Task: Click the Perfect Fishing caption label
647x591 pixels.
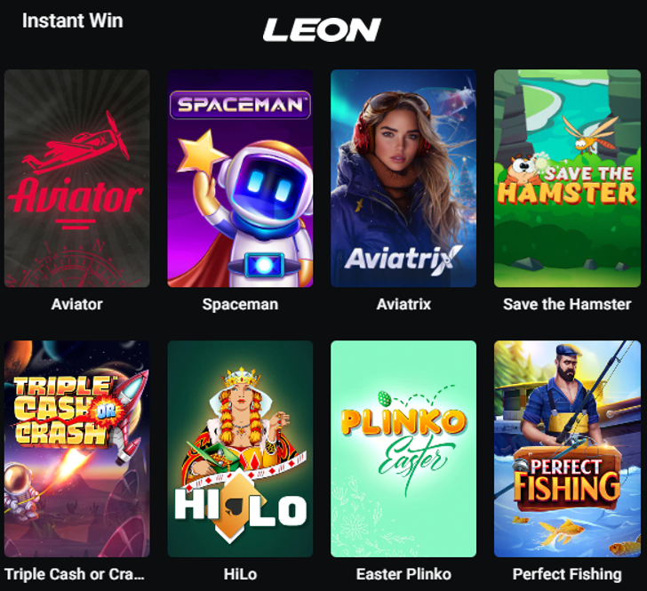Action: tap(567, 574)
